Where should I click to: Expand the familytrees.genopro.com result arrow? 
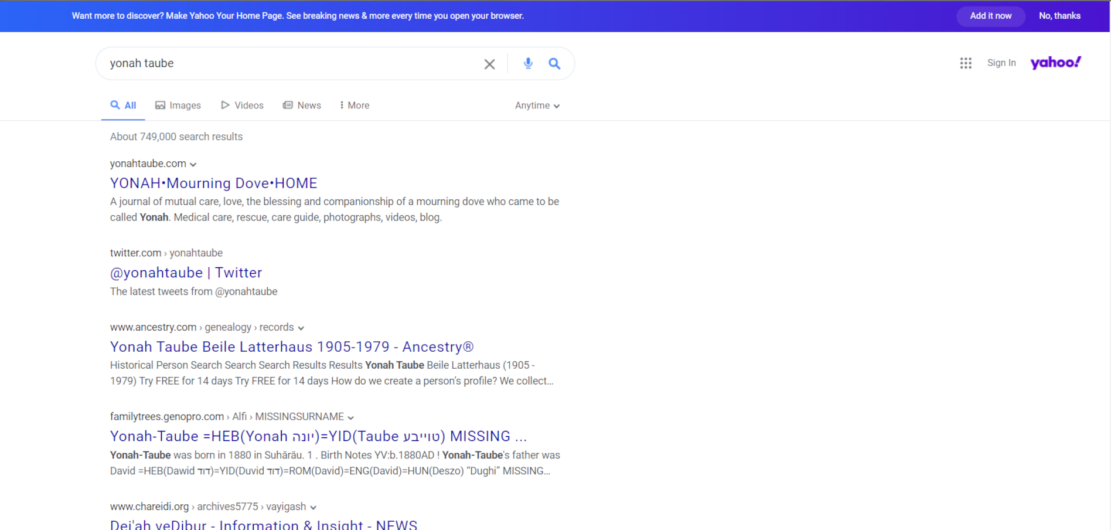pyautogui.click(x=351, y=418)
